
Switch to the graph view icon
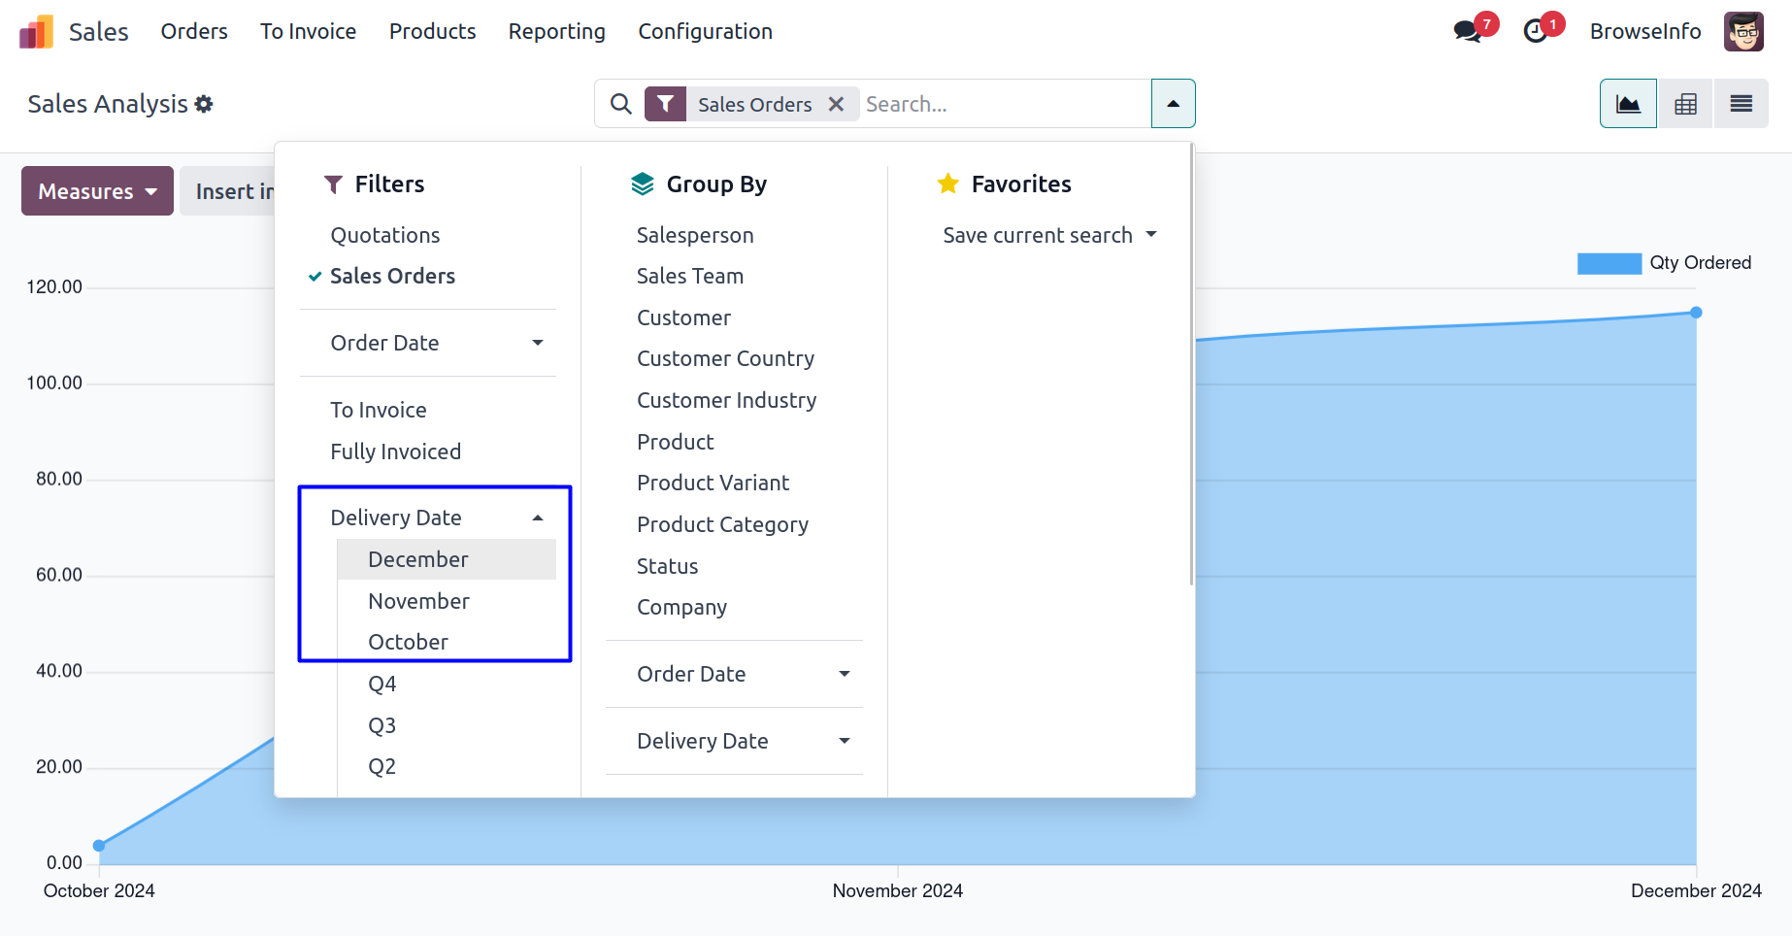[x=1628, y=104]
